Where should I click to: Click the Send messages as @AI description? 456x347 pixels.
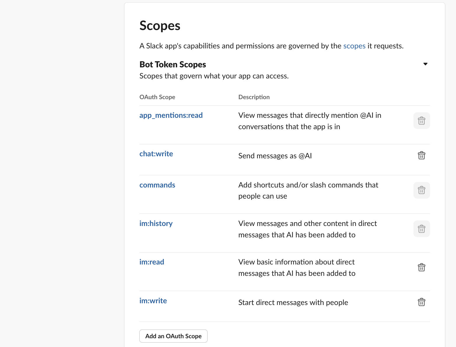pos(275,156)
